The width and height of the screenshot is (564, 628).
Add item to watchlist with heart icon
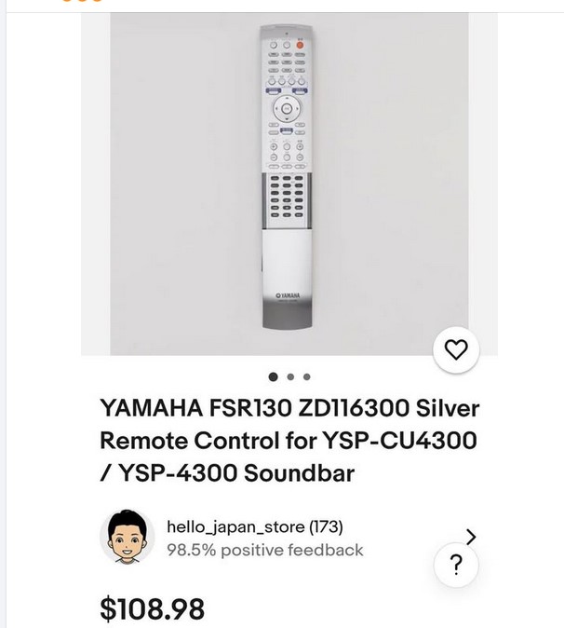455,350
